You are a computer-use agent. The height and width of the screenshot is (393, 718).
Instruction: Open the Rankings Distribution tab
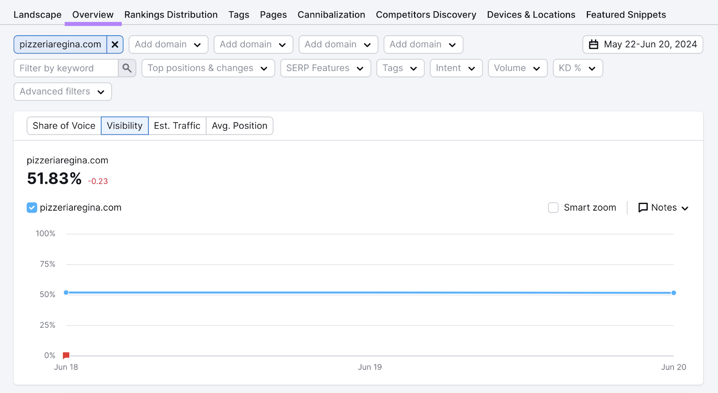(171, 15)
